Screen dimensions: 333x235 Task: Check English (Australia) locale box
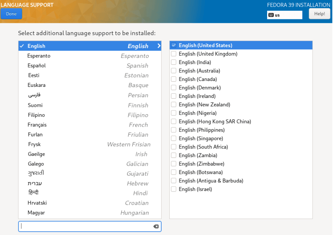pos(174,71)
